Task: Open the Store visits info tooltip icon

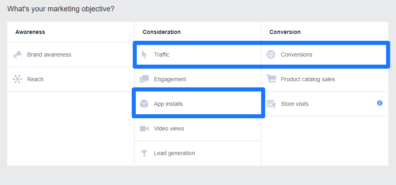Action: [380, 103]
